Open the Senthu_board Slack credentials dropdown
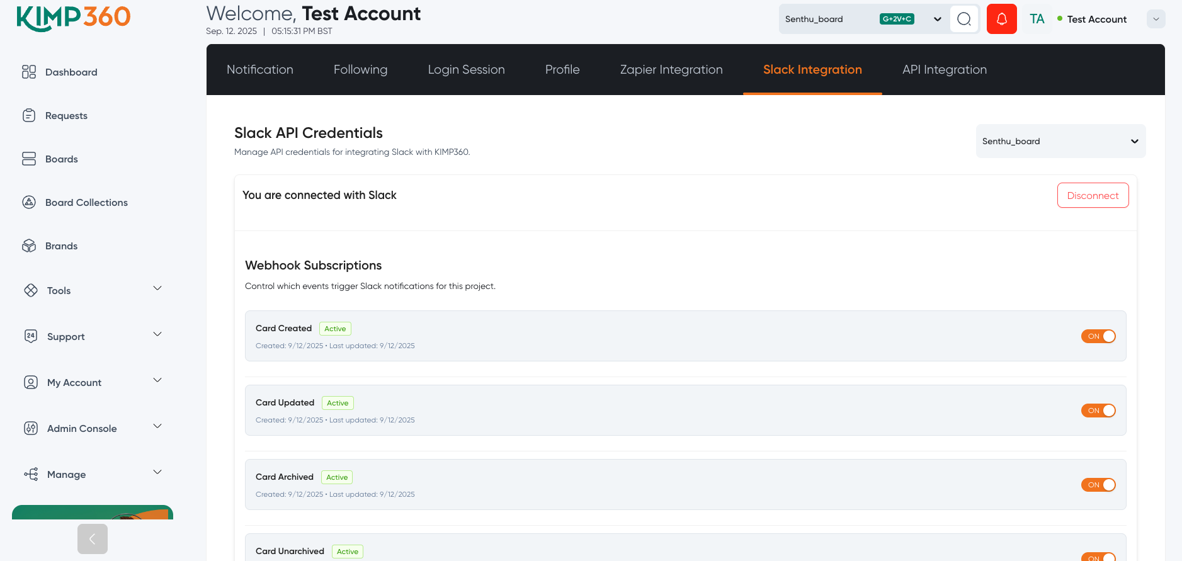 (x=1060, y=141)
